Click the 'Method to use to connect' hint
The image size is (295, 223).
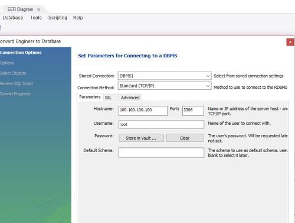[x=251, y=87]
